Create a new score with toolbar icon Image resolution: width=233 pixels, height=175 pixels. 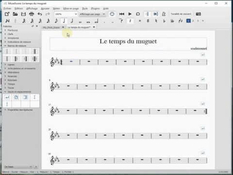pos(7,14)
